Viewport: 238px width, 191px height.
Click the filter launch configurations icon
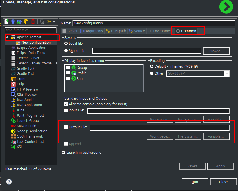tap(49, 22)
